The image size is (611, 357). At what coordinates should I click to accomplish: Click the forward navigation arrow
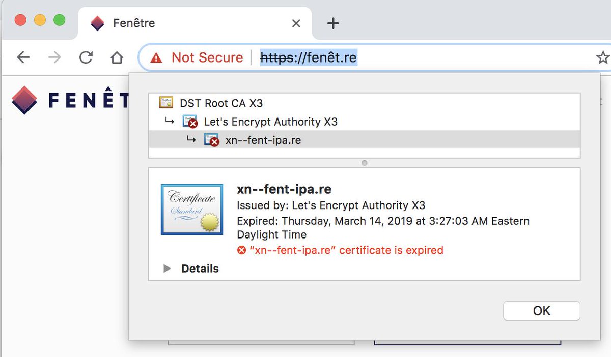(54, 57)
